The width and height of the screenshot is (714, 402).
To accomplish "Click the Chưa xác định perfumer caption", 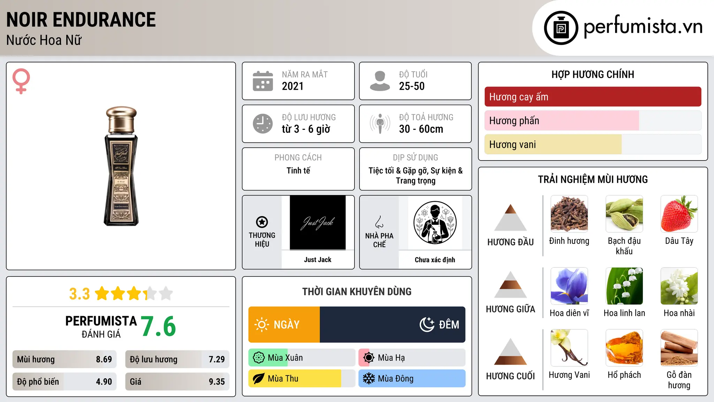I will [435, 260].
